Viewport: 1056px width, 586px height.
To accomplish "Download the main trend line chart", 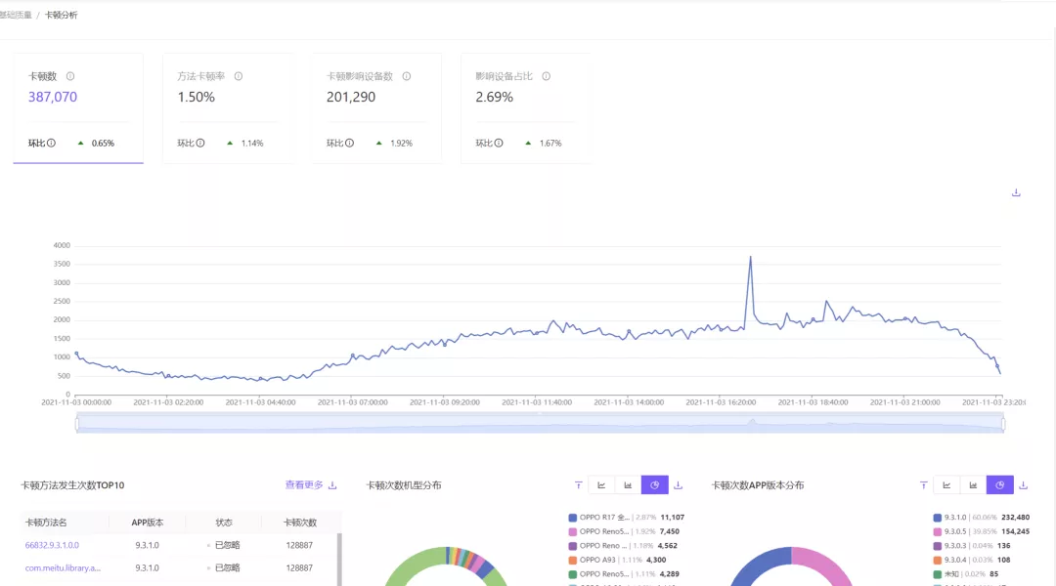I will tap(1016, 192).
